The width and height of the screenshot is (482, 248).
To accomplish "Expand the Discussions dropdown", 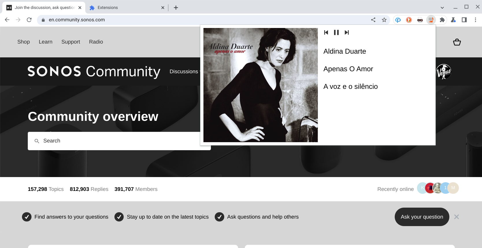I will click(x=185, y=72).
